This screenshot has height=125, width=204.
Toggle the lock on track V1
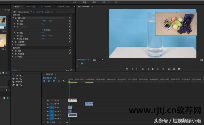point(48,108)
